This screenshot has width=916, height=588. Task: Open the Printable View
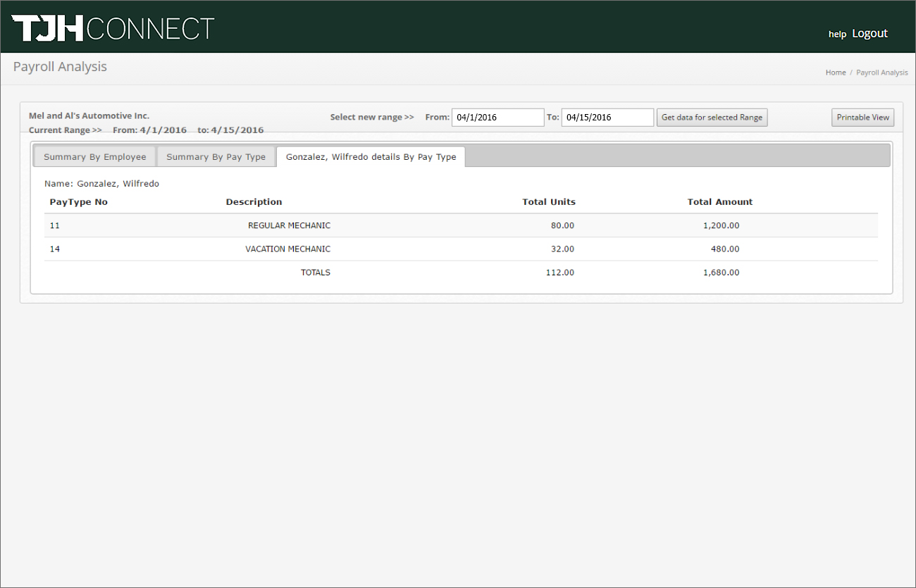(x=863, y=118)
